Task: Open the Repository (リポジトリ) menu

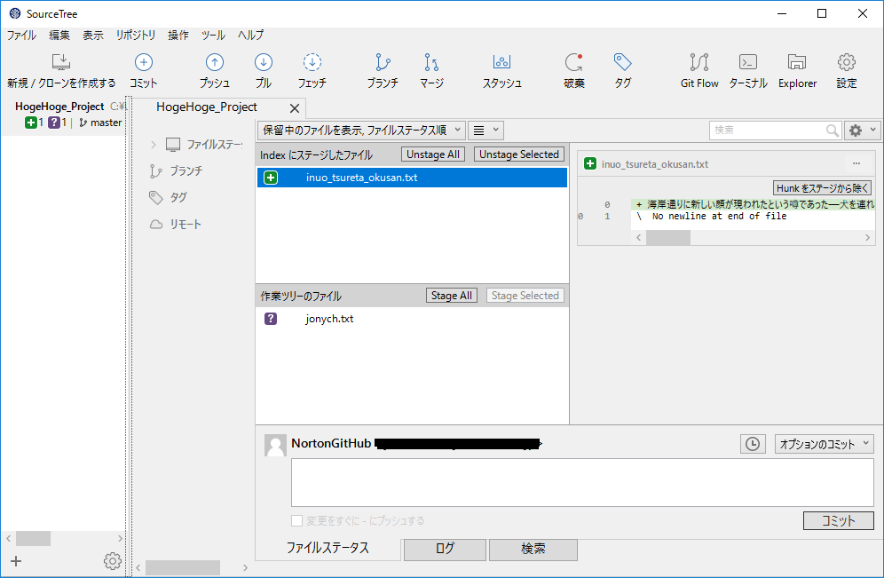Action: pyautogui.click(x=136, y=35)
